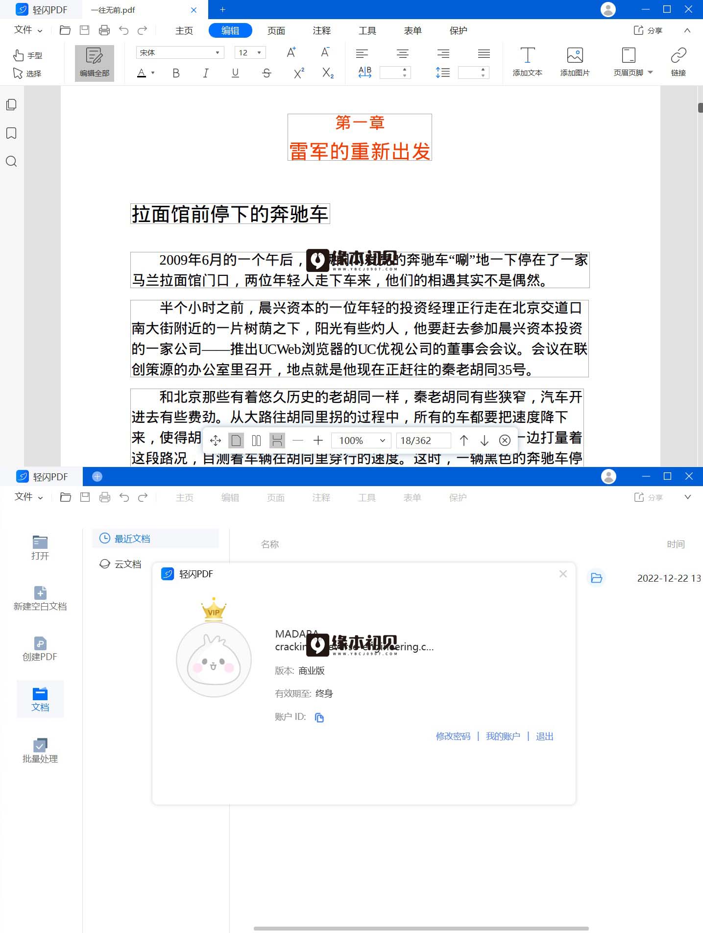Toggle the 编辑全部 edit-all mode
This screenshot has width=703, height=933.
[x=95, y=63]
